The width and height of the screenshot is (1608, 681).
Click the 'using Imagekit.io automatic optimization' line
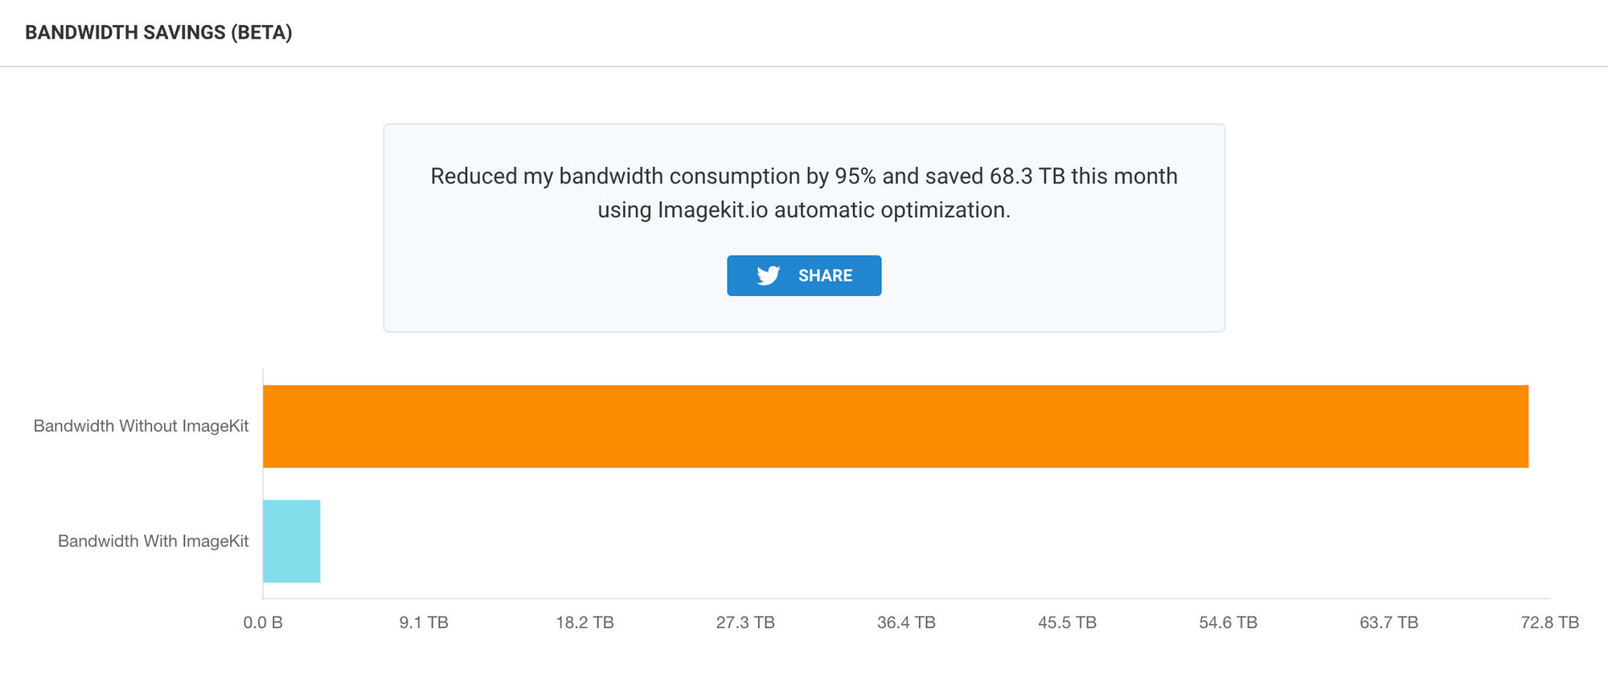tap(804, 210)
